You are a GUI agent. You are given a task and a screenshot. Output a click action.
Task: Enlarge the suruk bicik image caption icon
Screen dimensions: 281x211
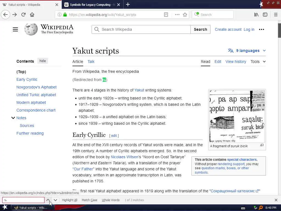coord(262,145)
